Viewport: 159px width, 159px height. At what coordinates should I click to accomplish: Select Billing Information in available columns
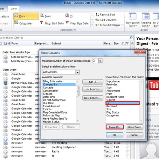(x=59, y=81)
